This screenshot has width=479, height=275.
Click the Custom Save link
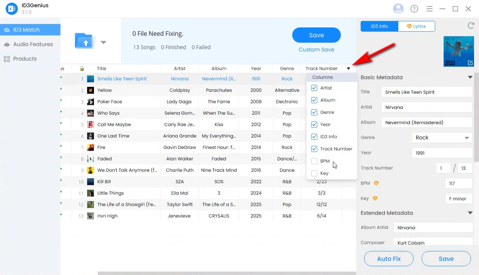coord(316,50)
